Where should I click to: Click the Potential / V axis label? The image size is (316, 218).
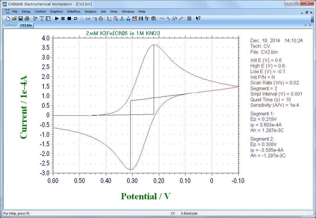click(x=146, y=196)
